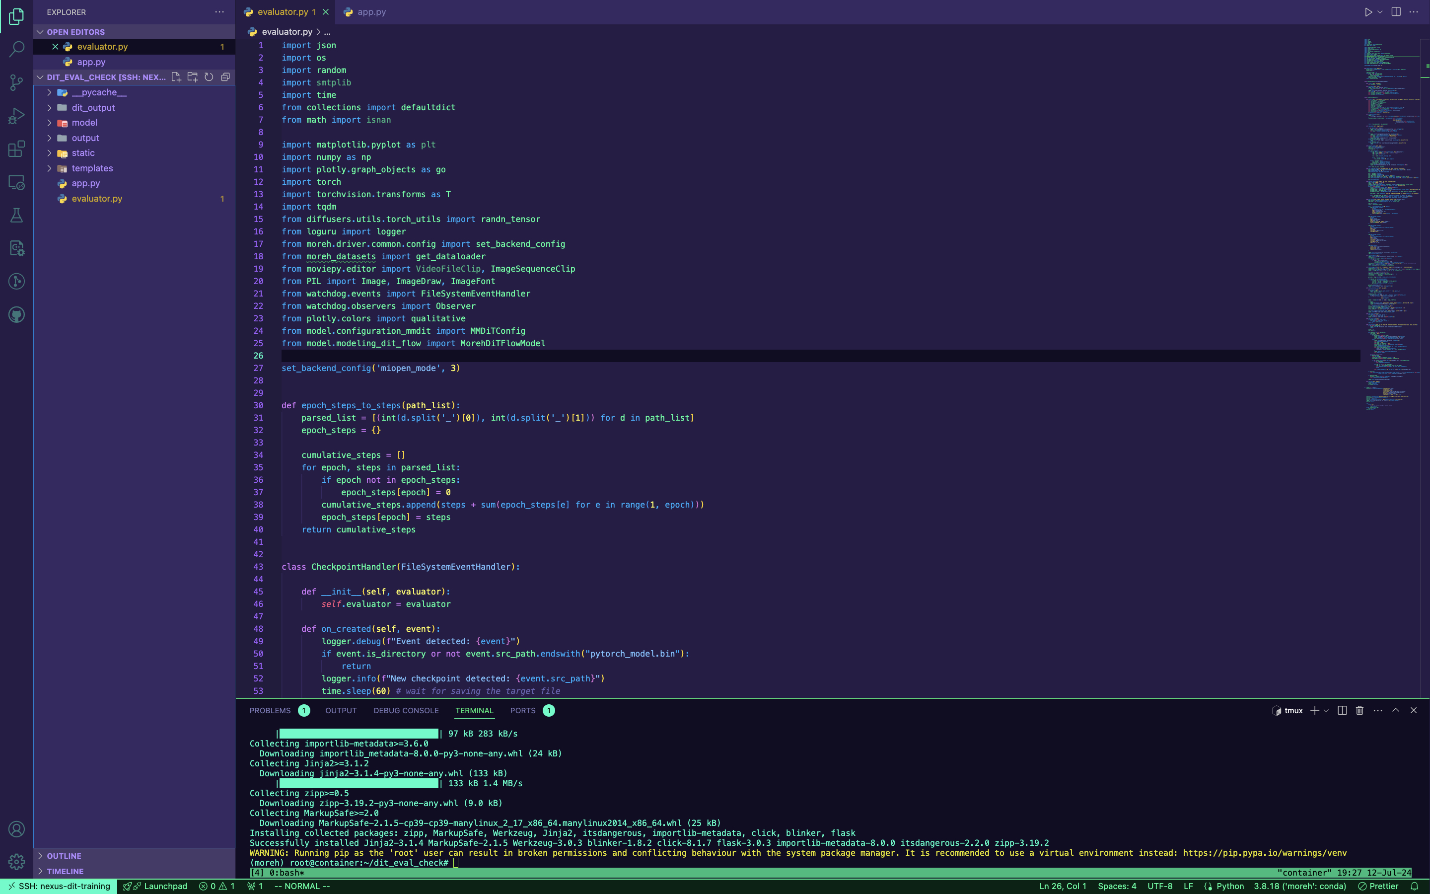Toggle the split editor layout button
This screenshot has height=894, width=1430.
point(1396,12)
